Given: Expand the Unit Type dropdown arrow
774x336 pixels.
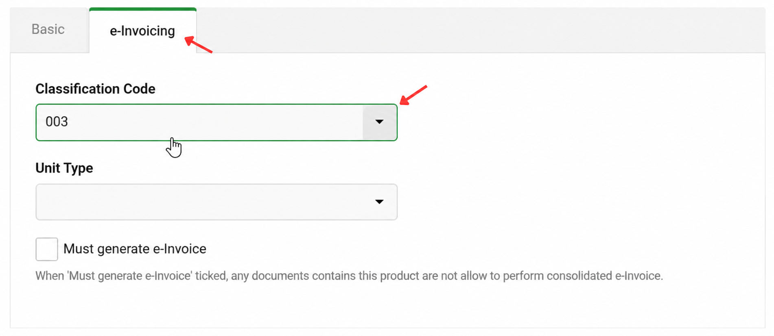Looking at the screenshot, I should tap(379, 202).
